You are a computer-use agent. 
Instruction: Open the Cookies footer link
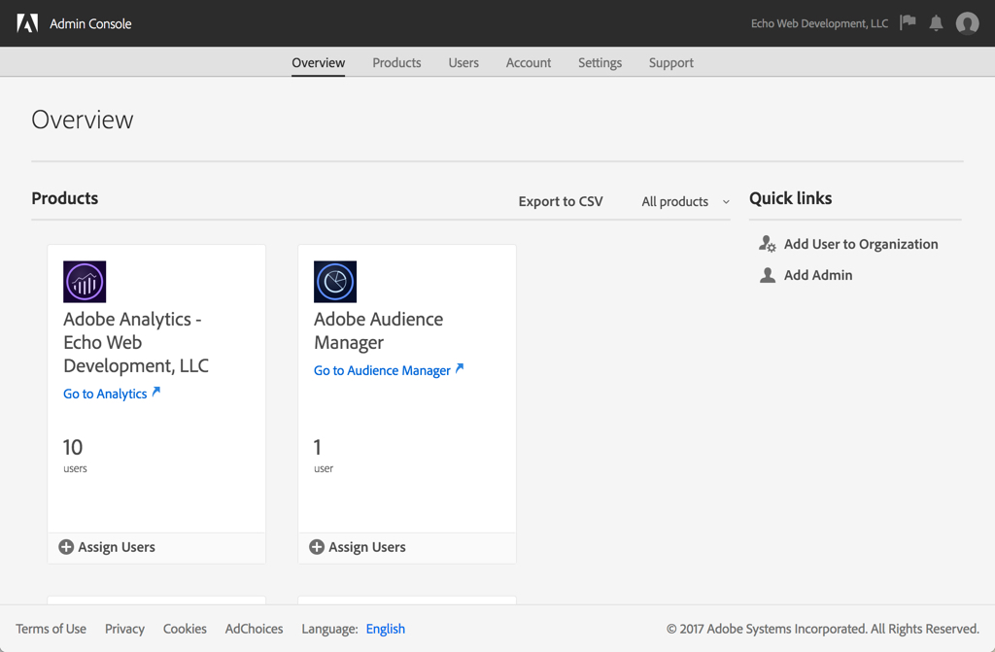coord(185,629)
